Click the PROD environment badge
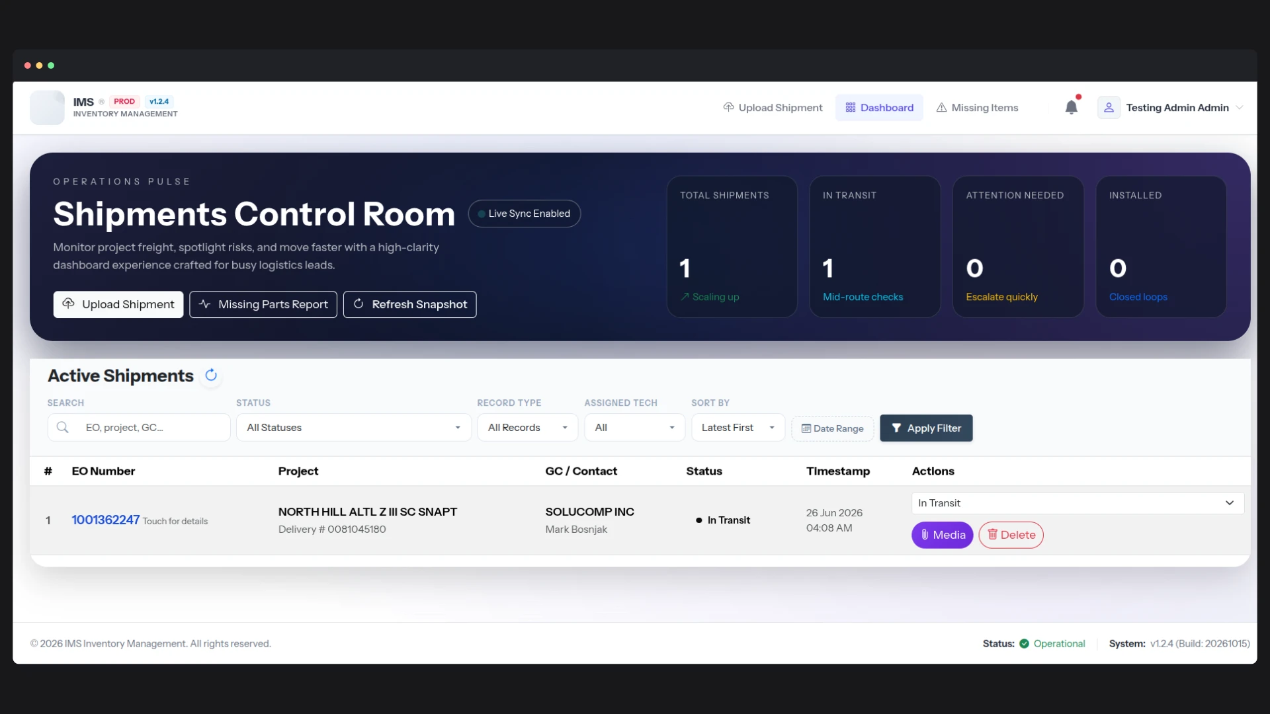The height and width of the screenshot is (714, 1270). click(124, 101)
